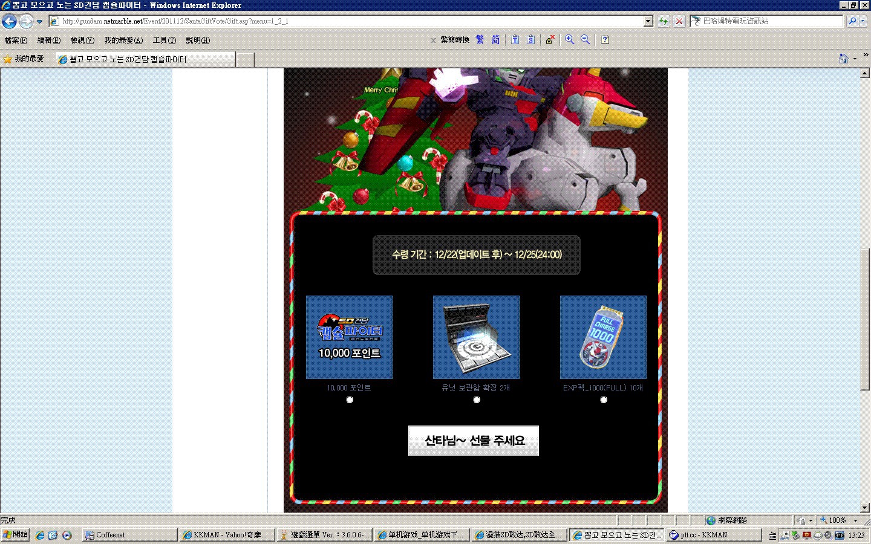Click the 13:23 system clock
Screen dimensions: 871x544
[856, 536]
